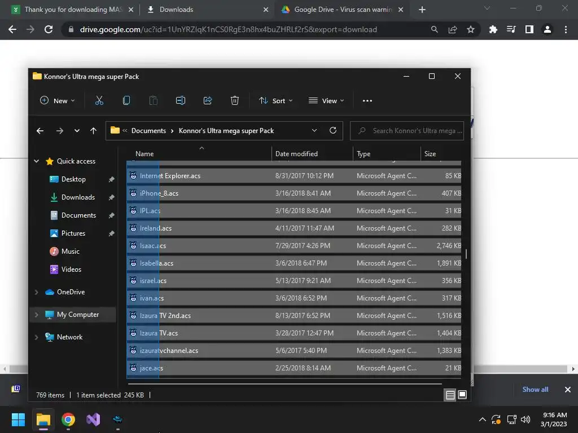
Task: Click the Share icon in Explorer toolbar
Action: coord(208,100)
